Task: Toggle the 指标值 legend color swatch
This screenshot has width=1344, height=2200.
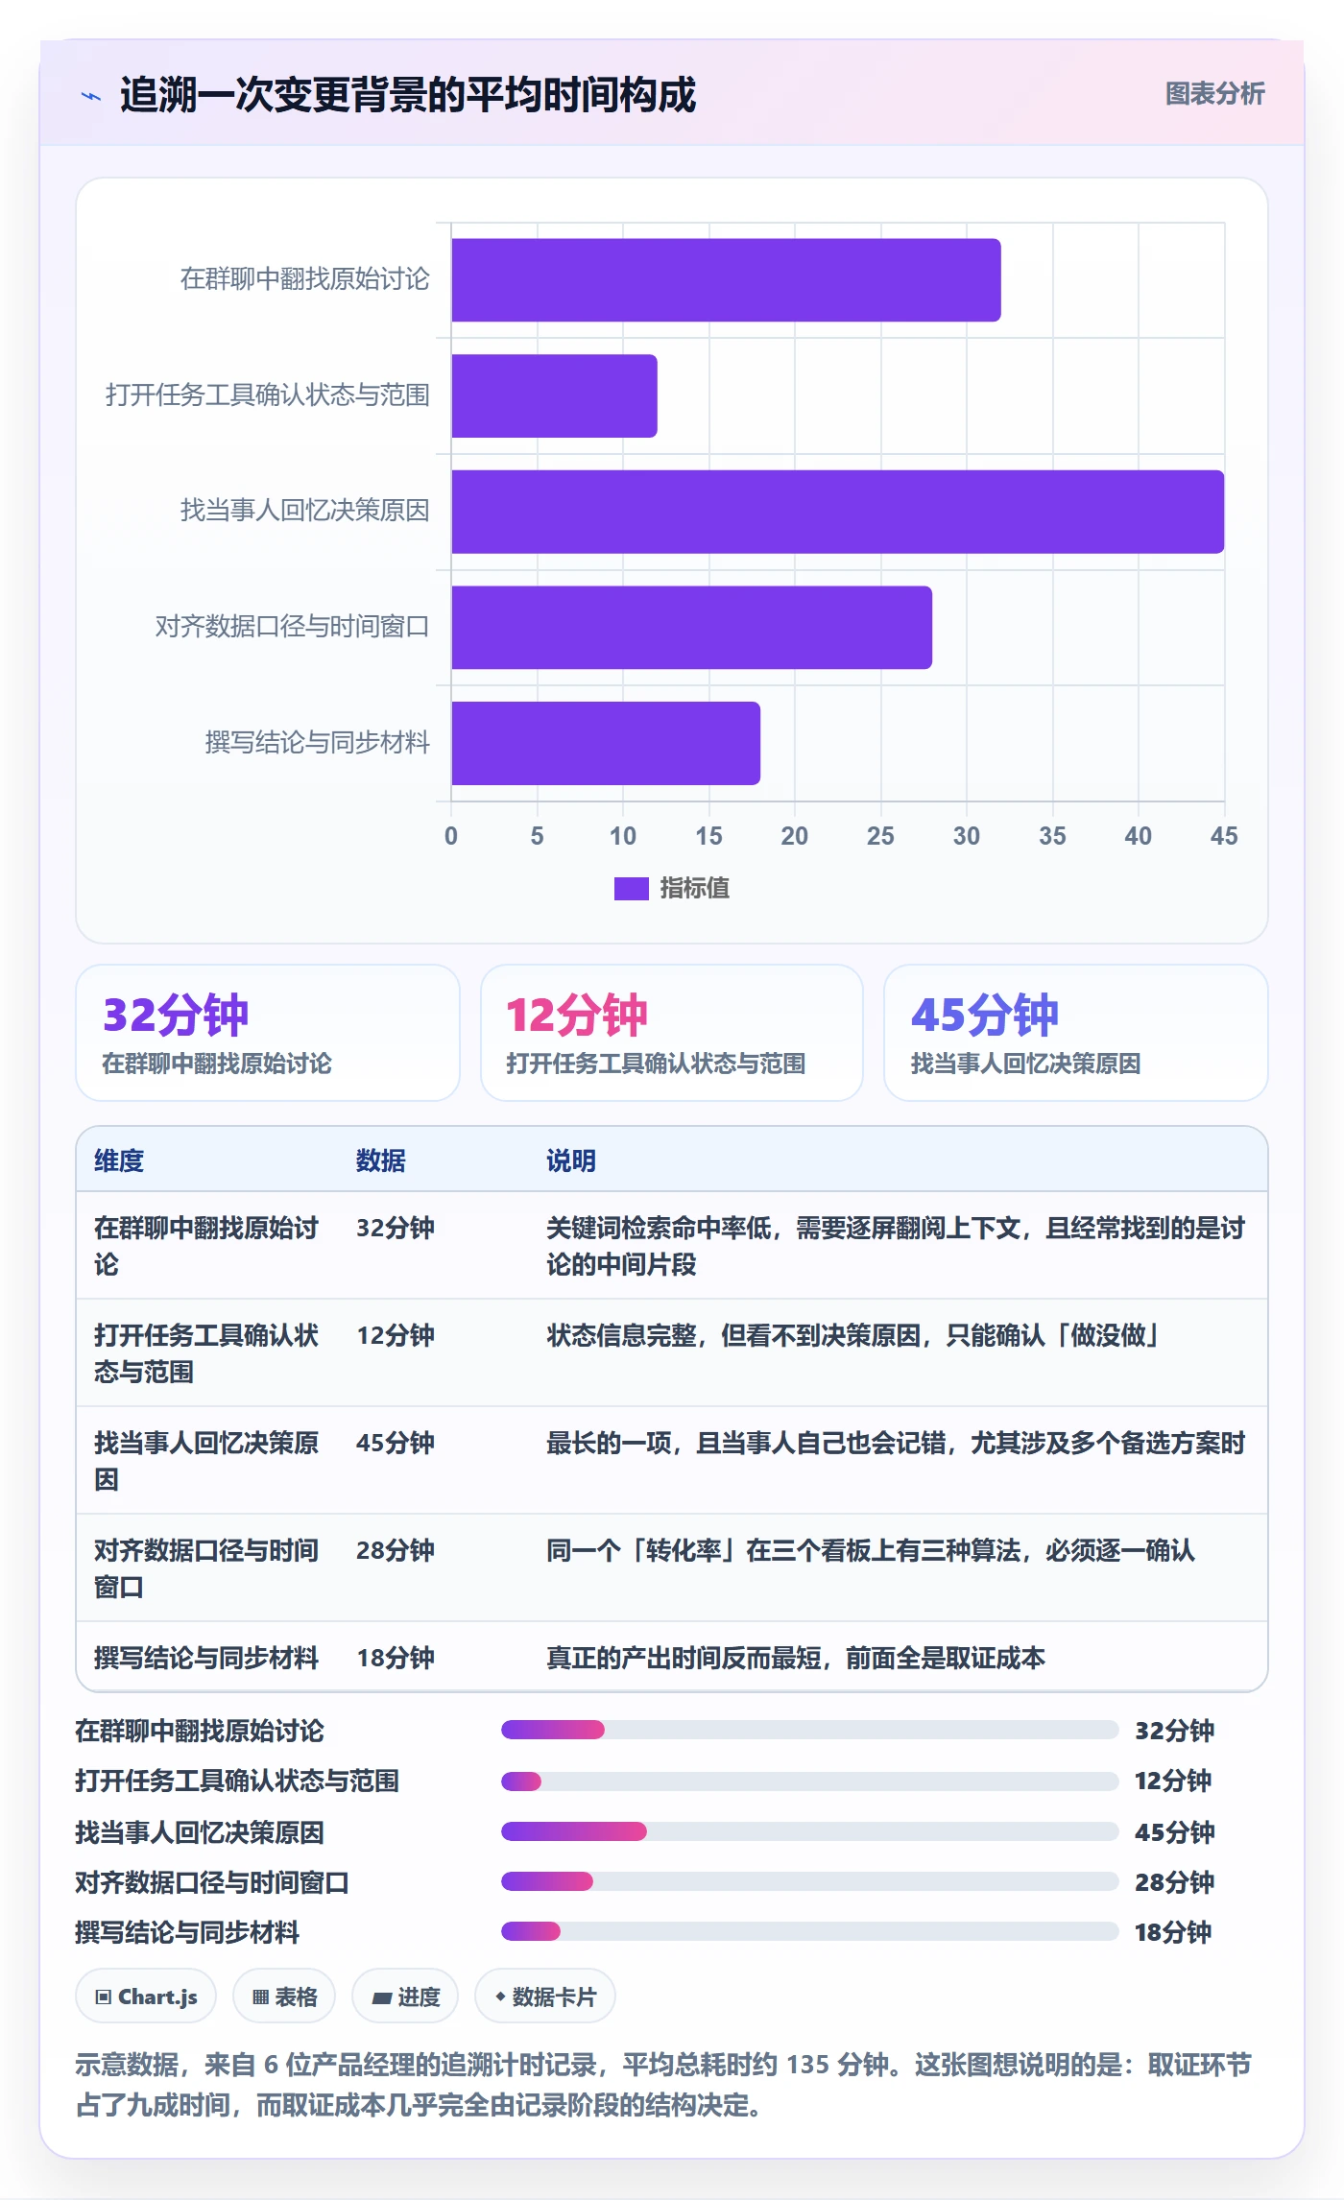Action: (x=631, y=889)
